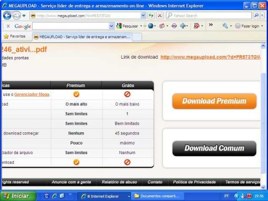Select the MEGAUPLOAD browser tab
Screen dimensions: 268x201
click(x=82, y=37)
